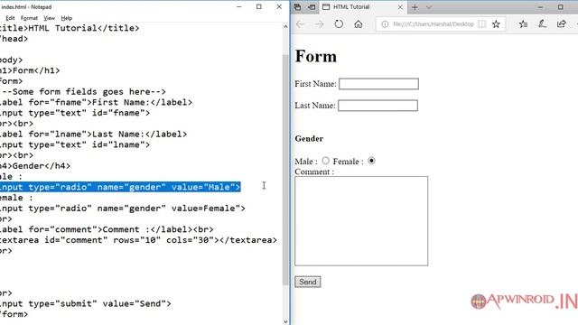Click the 'Some form fields goes here' comment line
Screen dimensions: 578x325
tap(83, 91)
